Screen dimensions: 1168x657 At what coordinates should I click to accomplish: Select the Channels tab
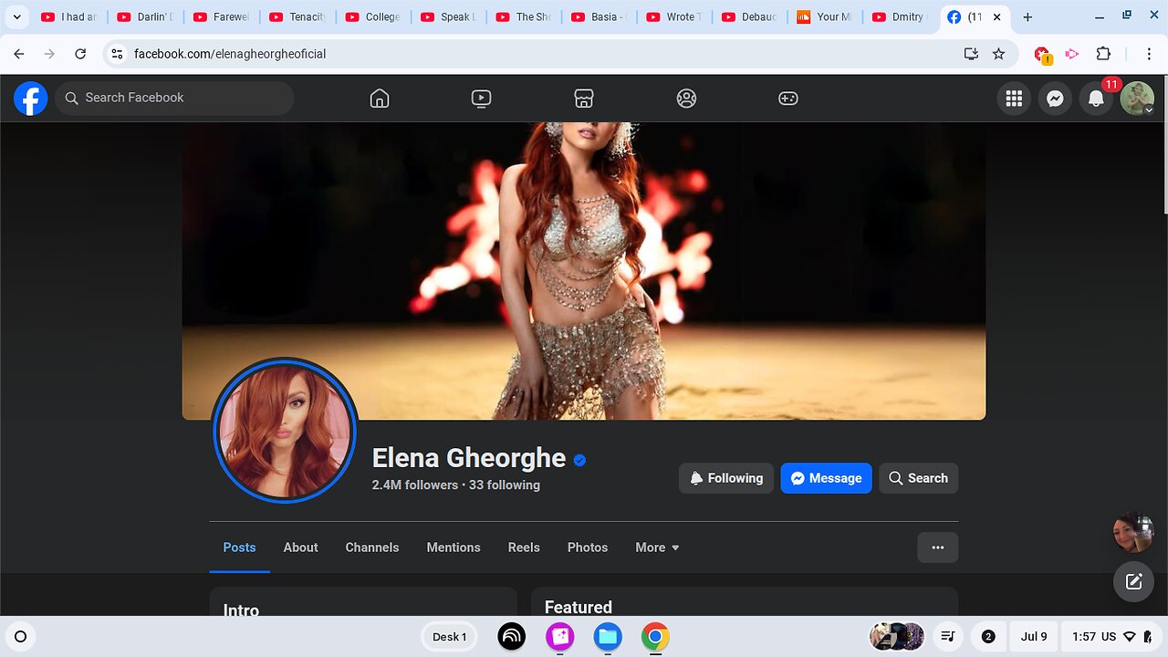click(372, 547)
